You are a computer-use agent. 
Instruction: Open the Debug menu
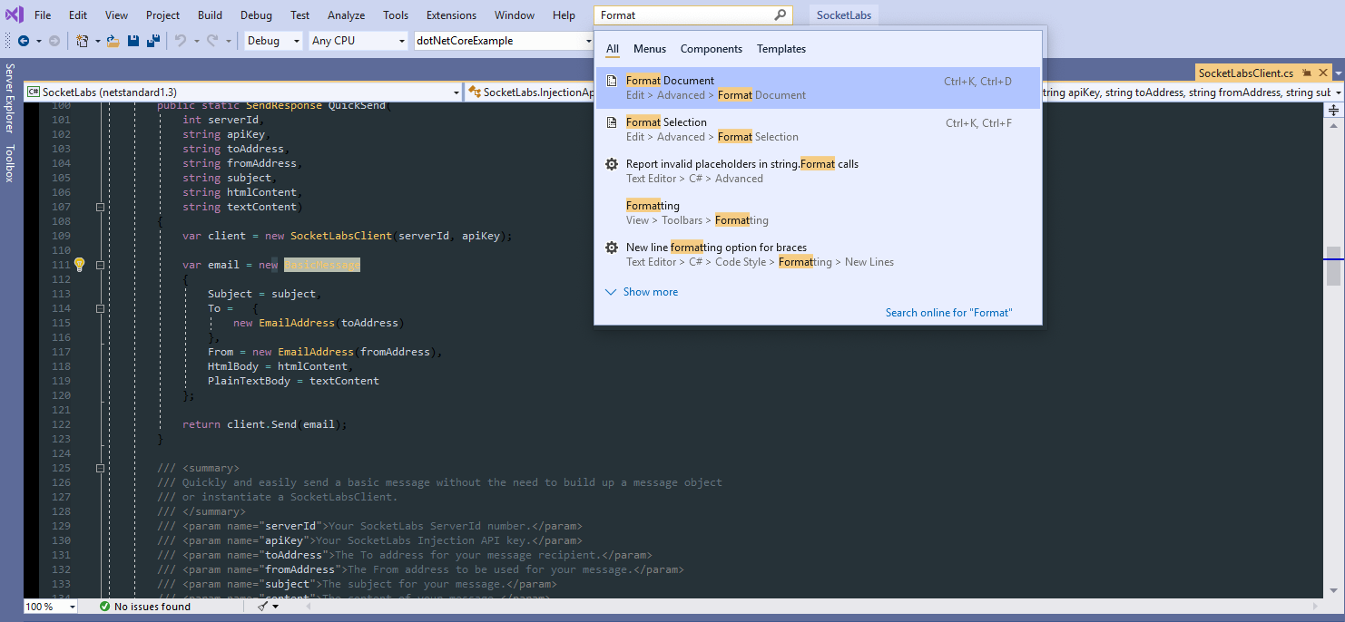click(x=256, y=15)
